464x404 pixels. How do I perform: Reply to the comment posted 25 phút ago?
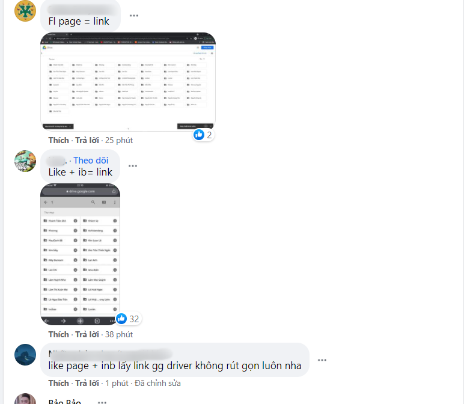[87, 140]
